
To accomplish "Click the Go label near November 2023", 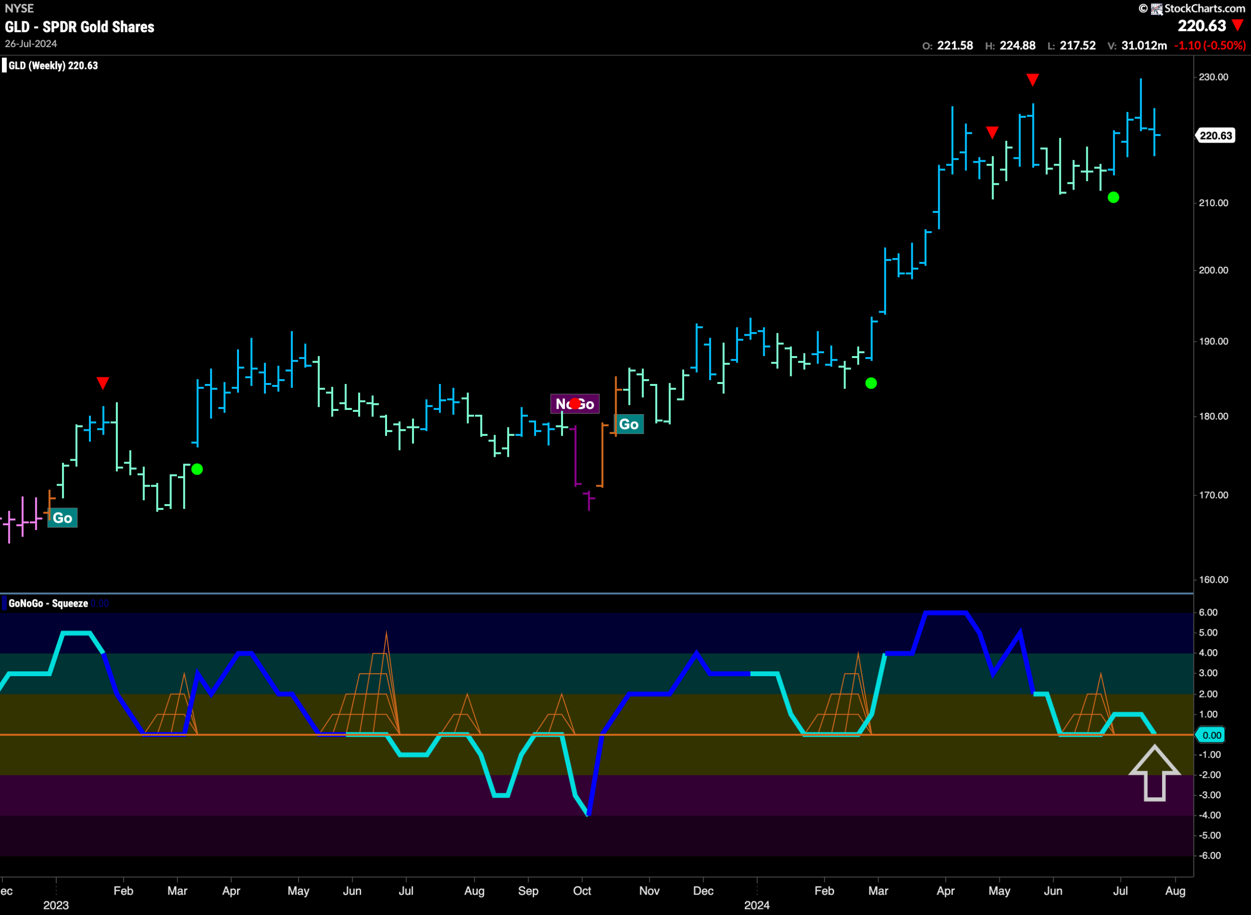I will tap(629, 424).
